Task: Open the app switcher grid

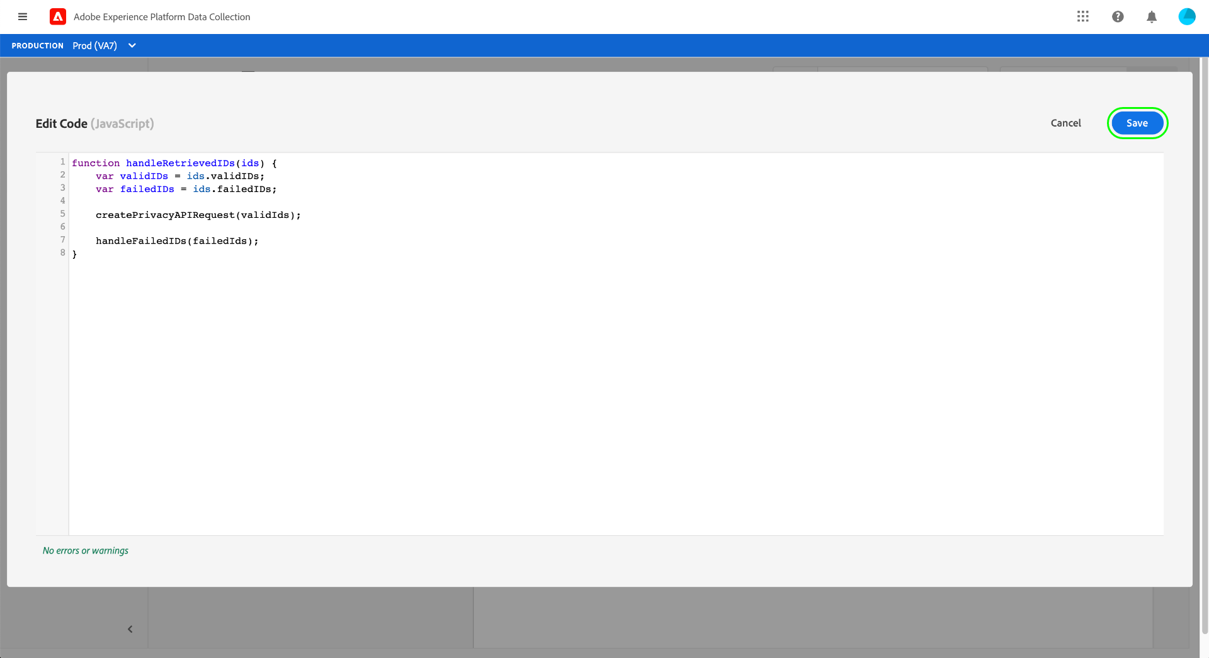Action: point(1083,17)
